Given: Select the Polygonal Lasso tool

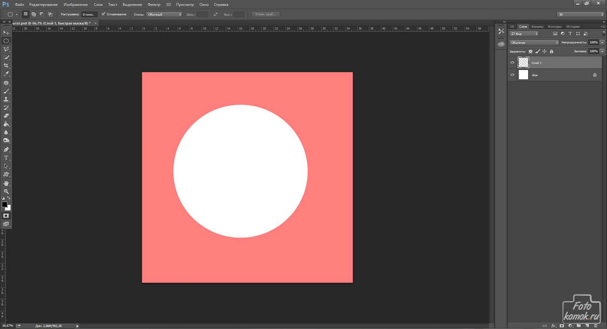Looking at the screenshot, I should (6, 49).
